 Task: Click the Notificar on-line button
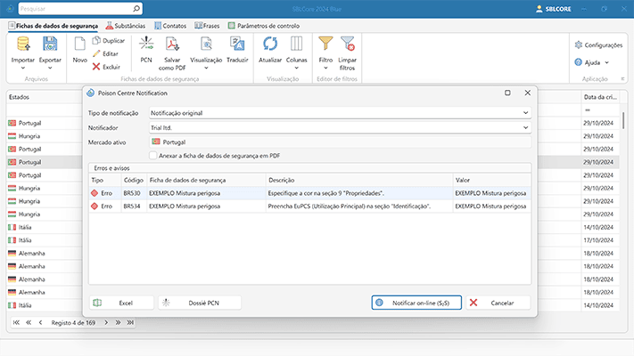point(416,303)
